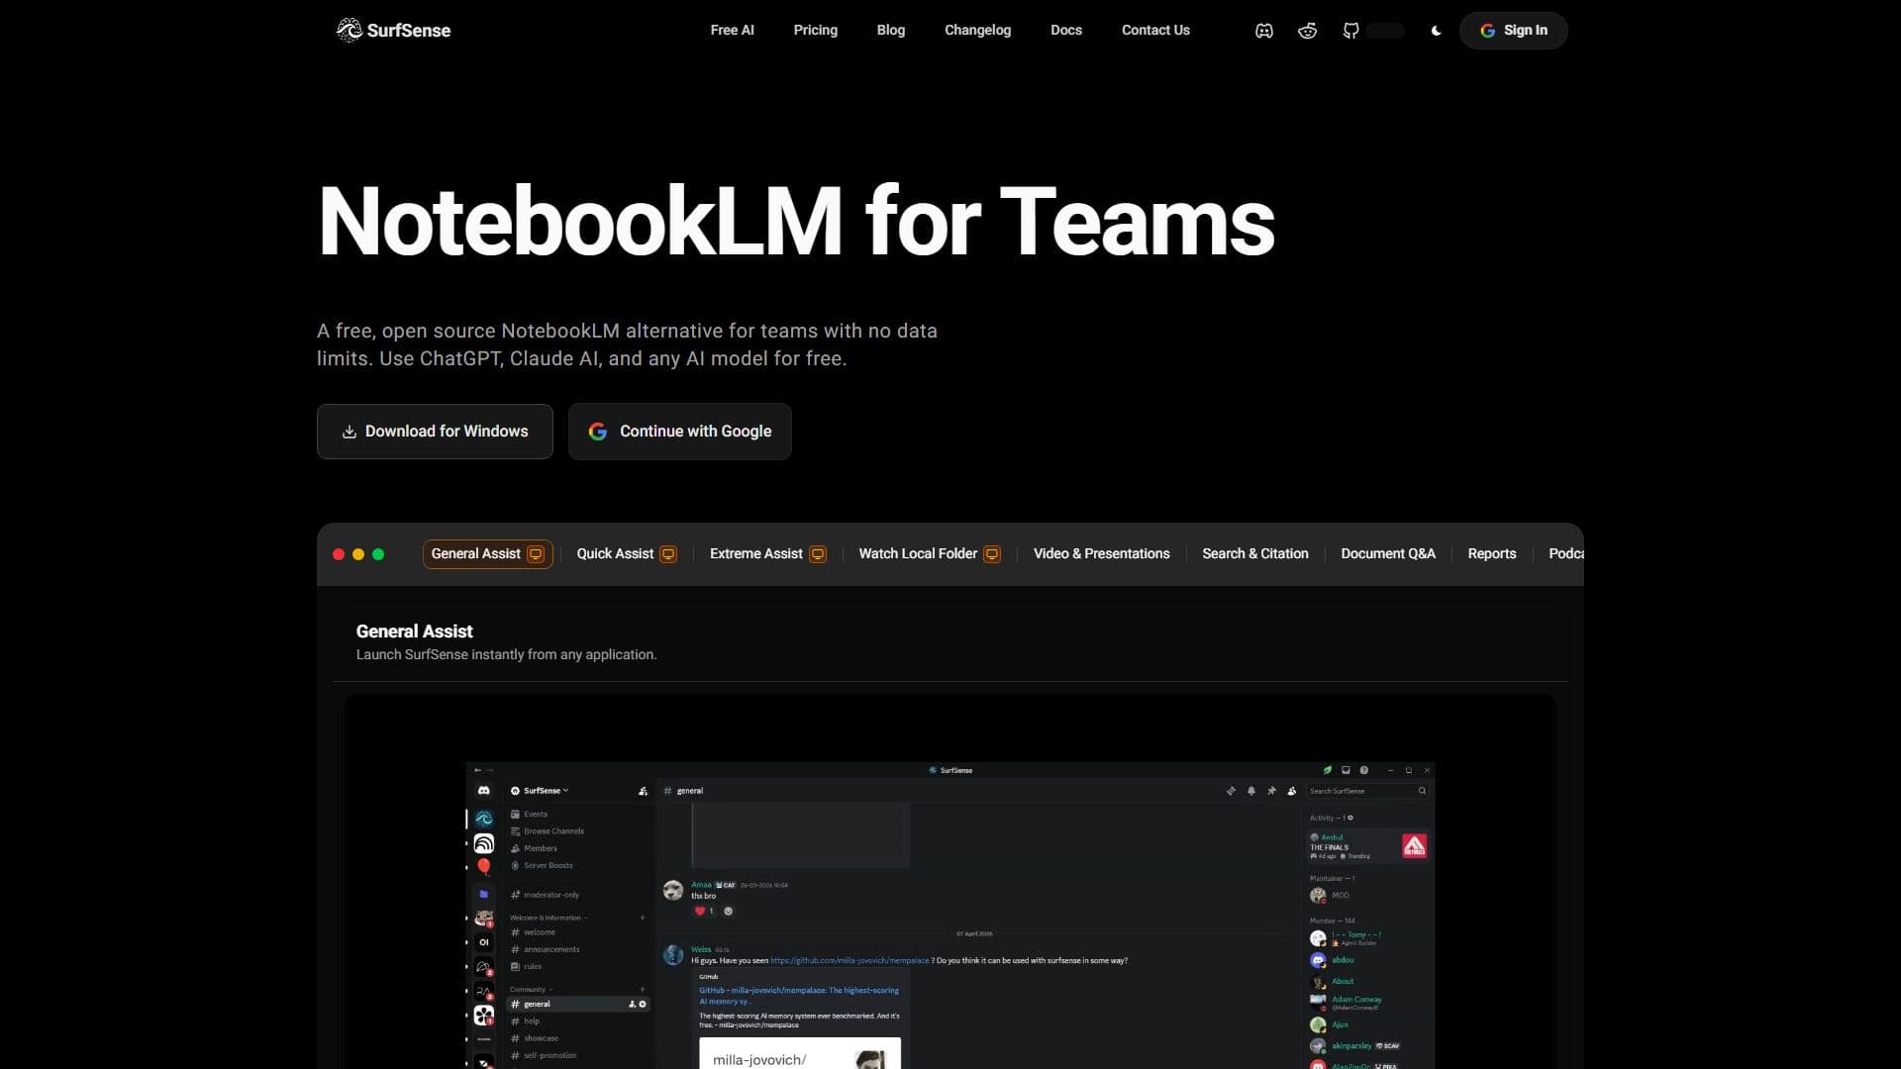Switch to the Extreme Assist tab
The image size is (1901, 1069).
click(x=767, y=553)
